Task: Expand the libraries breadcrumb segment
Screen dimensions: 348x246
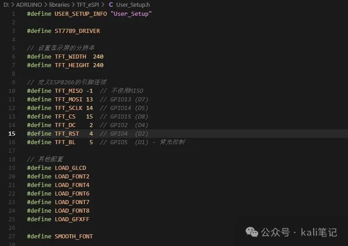Action: click(x=59, y=5)
